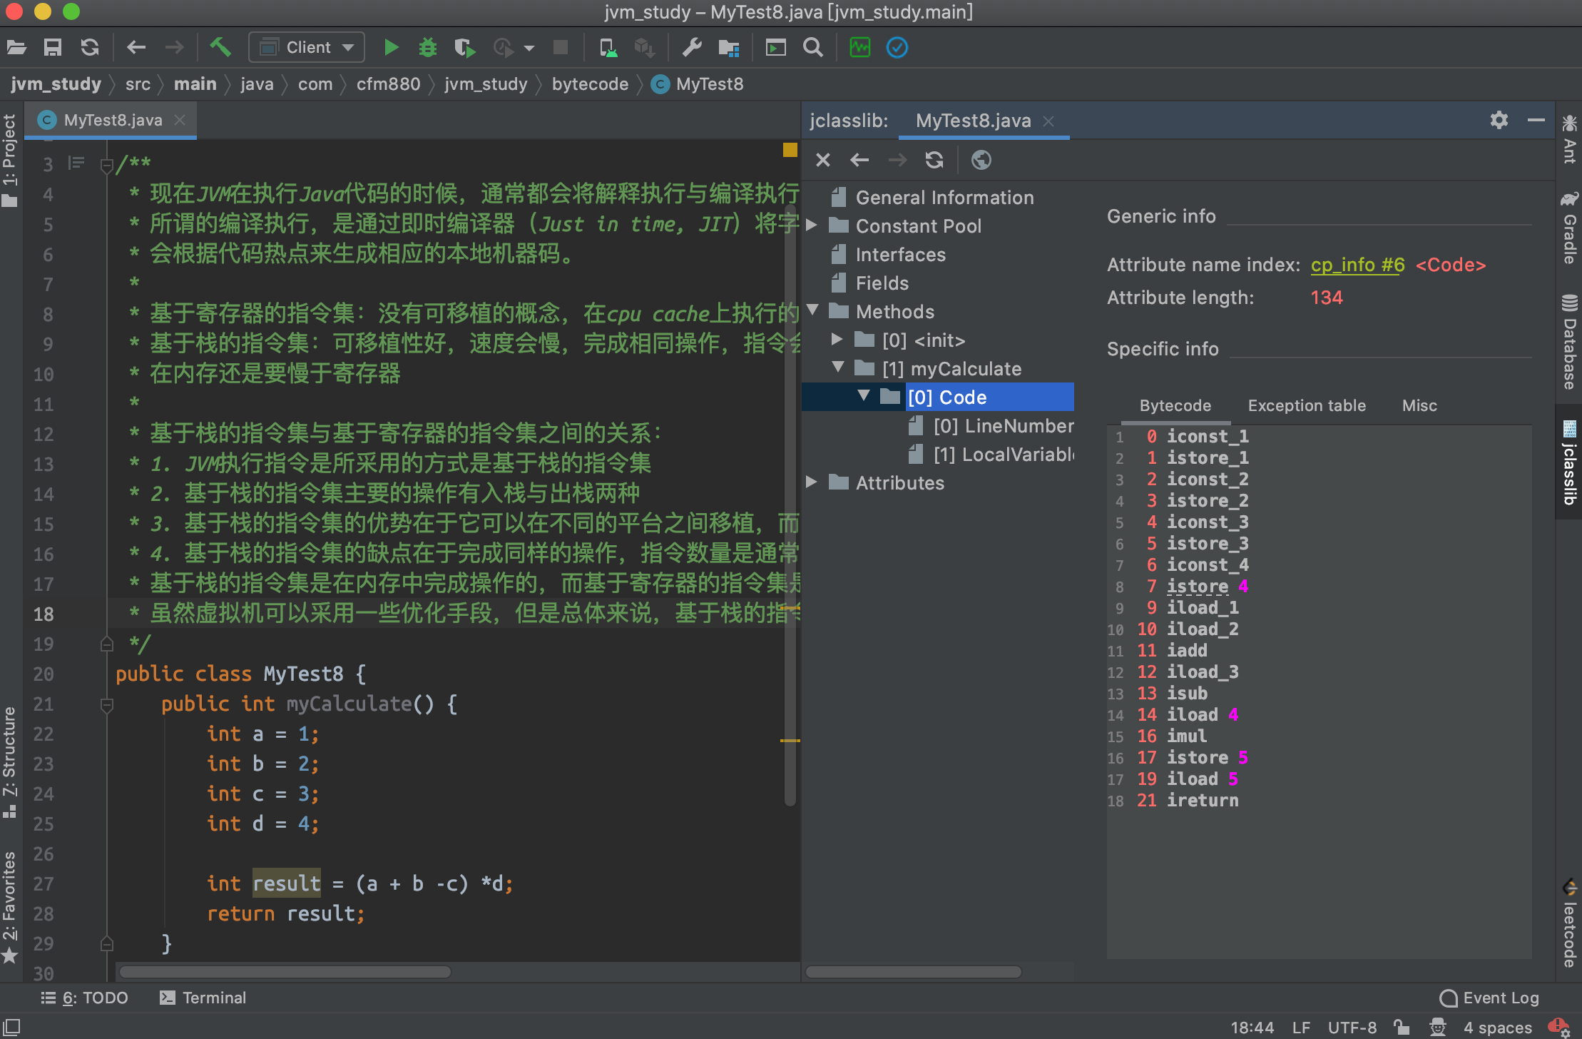
Task: Click the Search Everywhere magnifier icon
Action: tap(812, 48)
